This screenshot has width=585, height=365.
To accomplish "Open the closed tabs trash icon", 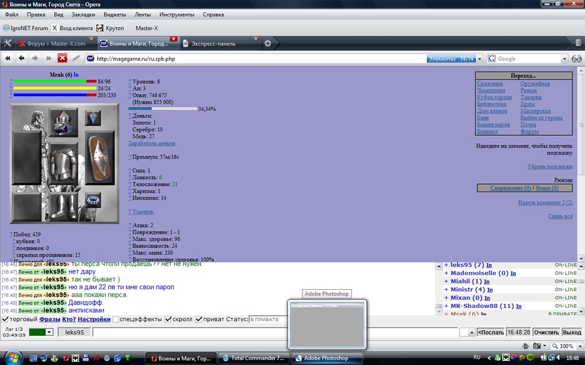I will [578, 43].
